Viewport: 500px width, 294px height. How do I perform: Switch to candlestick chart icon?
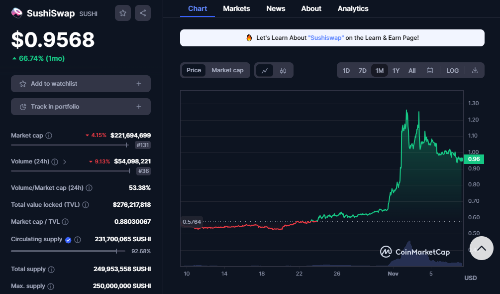283,71
